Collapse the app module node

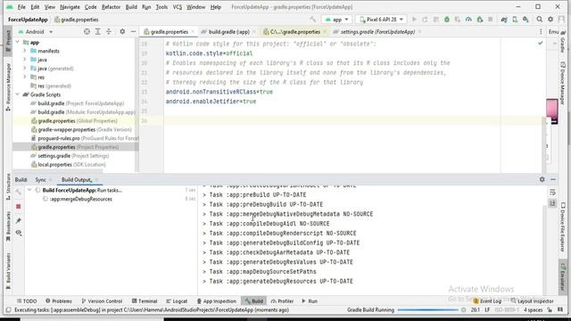click(x=18, y=42)
